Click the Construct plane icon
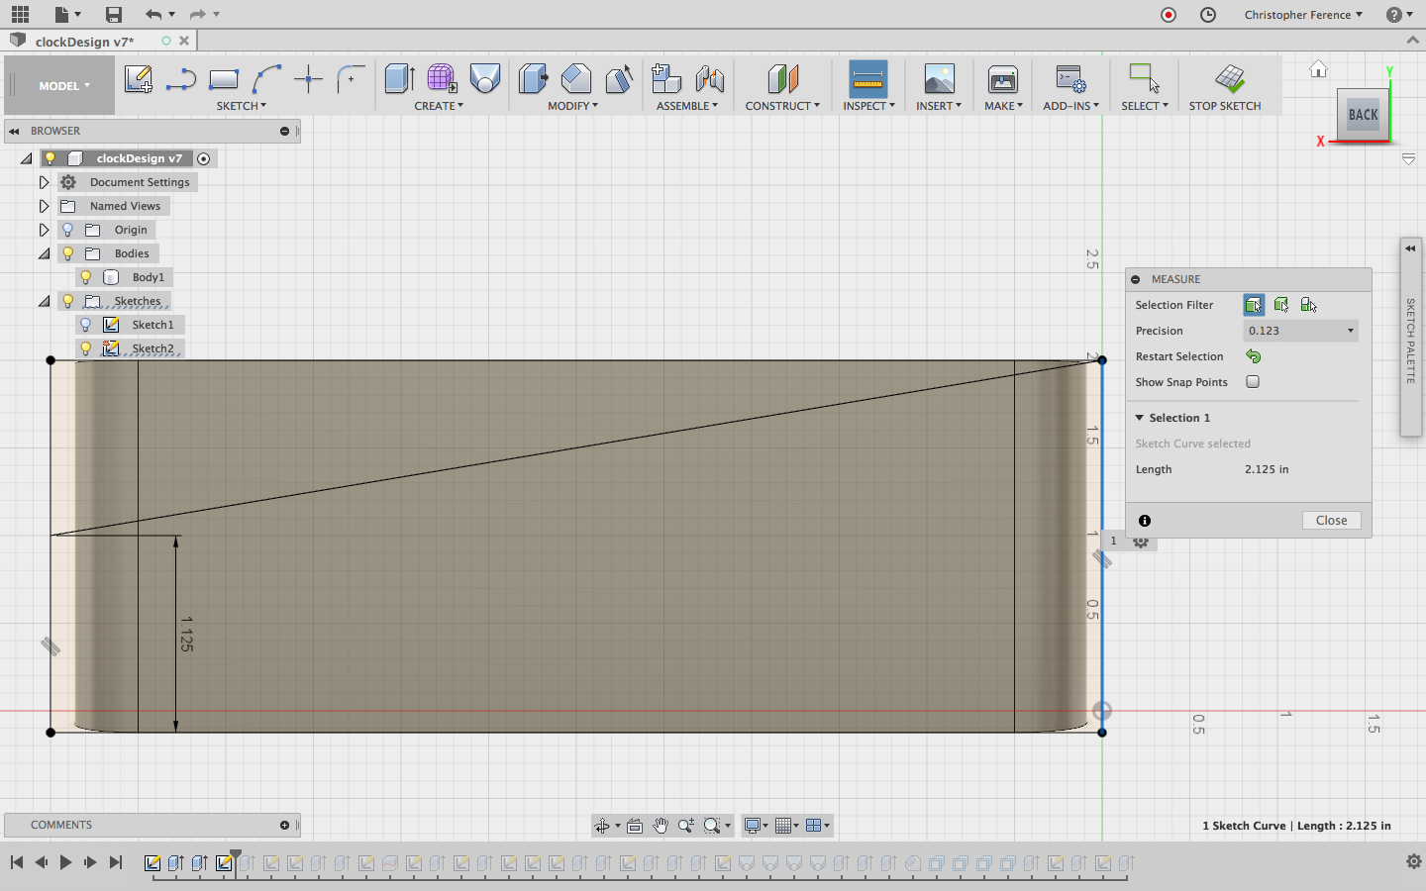 pos(782,79)
